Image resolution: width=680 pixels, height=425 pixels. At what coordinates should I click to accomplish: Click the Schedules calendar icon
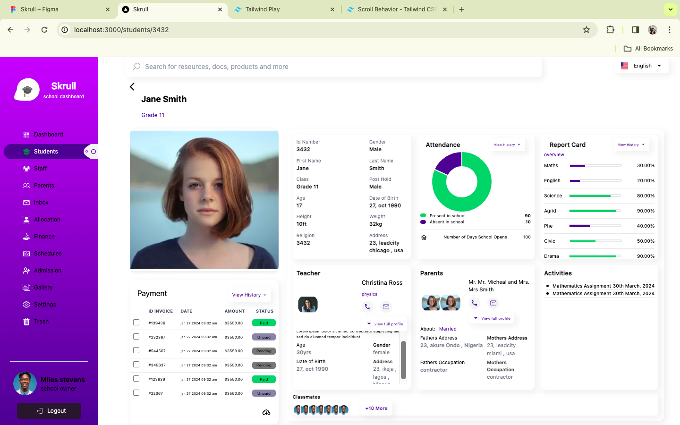(x=26, y=254)
